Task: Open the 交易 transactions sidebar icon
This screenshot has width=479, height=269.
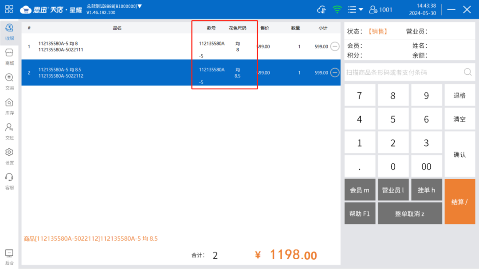Action: point(9,81)
